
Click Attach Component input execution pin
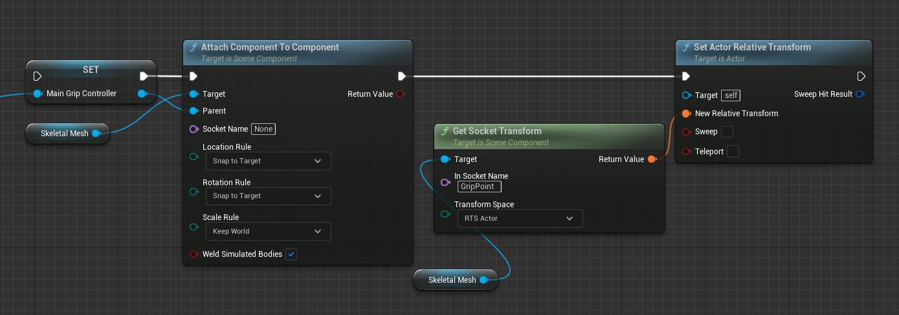click(x=194, y=76)
